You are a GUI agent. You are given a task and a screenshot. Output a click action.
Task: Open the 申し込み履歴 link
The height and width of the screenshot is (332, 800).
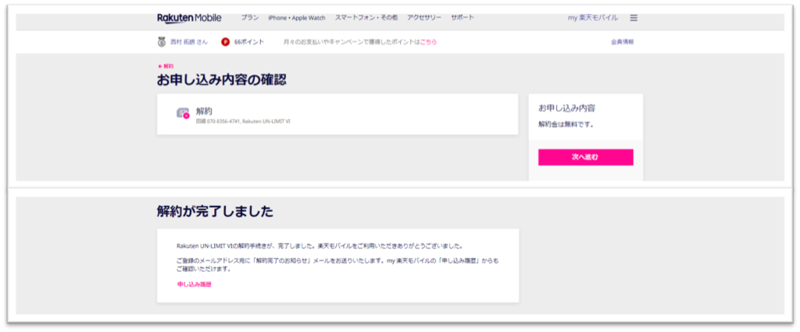[194, 284]
